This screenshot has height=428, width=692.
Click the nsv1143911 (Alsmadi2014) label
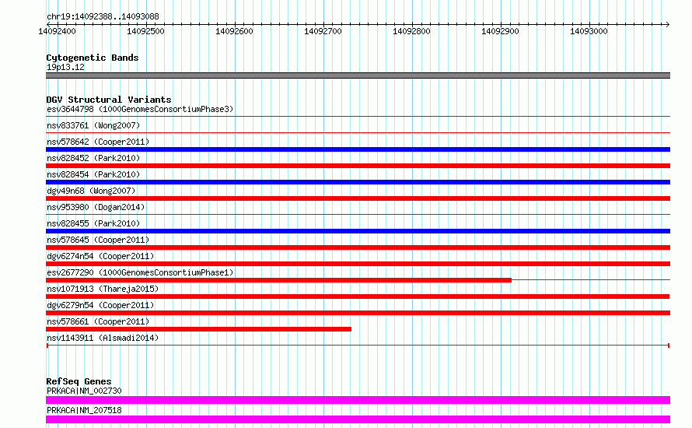(103, 338)
